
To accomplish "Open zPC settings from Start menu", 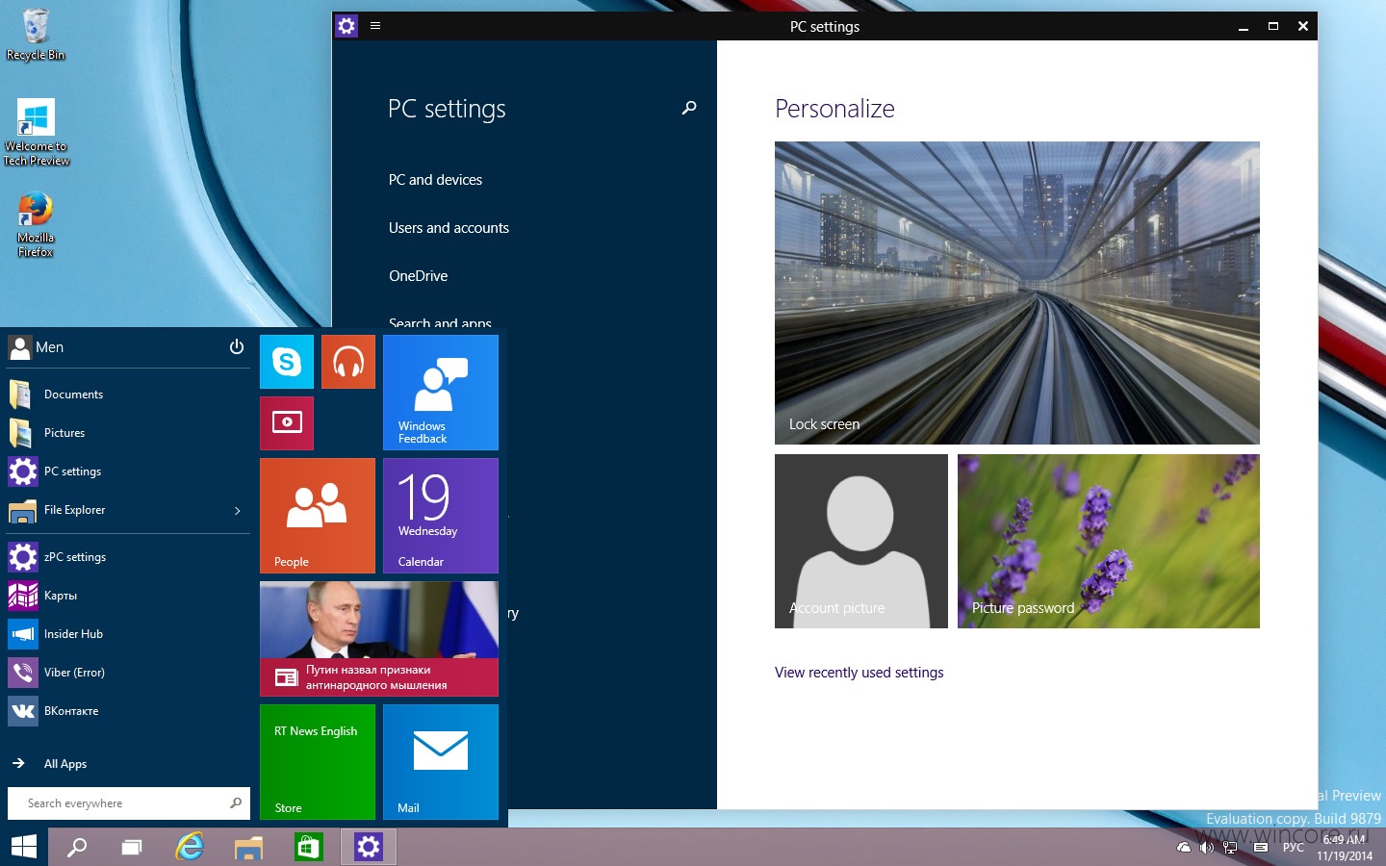I will coord(129,557).
